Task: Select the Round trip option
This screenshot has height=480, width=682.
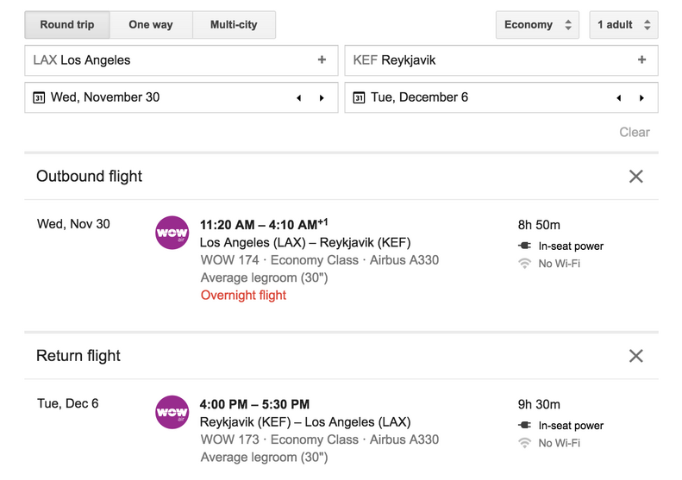Action: pos(67,25)
